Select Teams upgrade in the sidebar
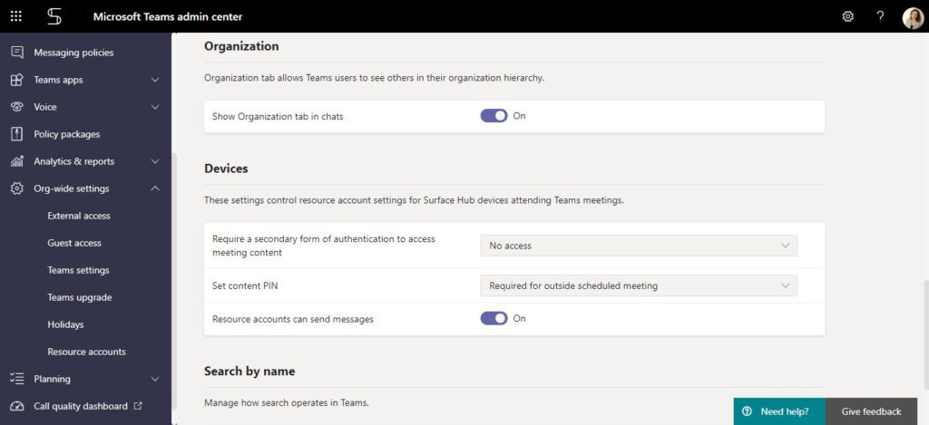 click(x=80, y=297)
